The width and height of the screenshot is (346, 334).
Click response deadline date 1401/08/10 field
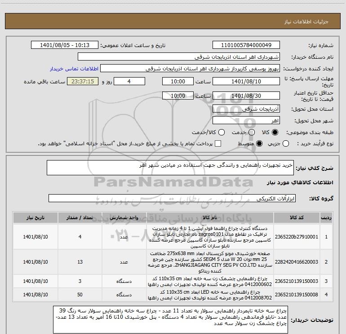click(x=246, y=81)
